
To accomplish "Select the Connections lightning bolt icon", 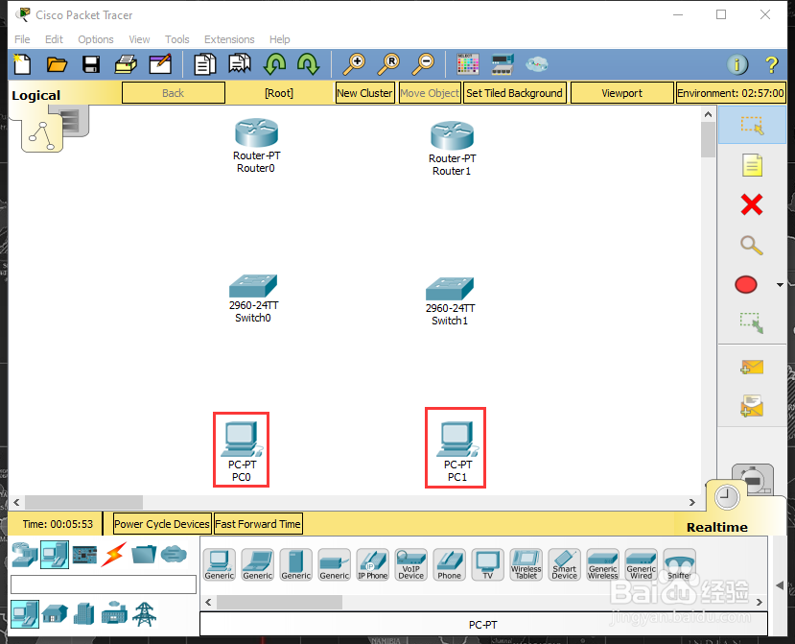I will [113, 555].
